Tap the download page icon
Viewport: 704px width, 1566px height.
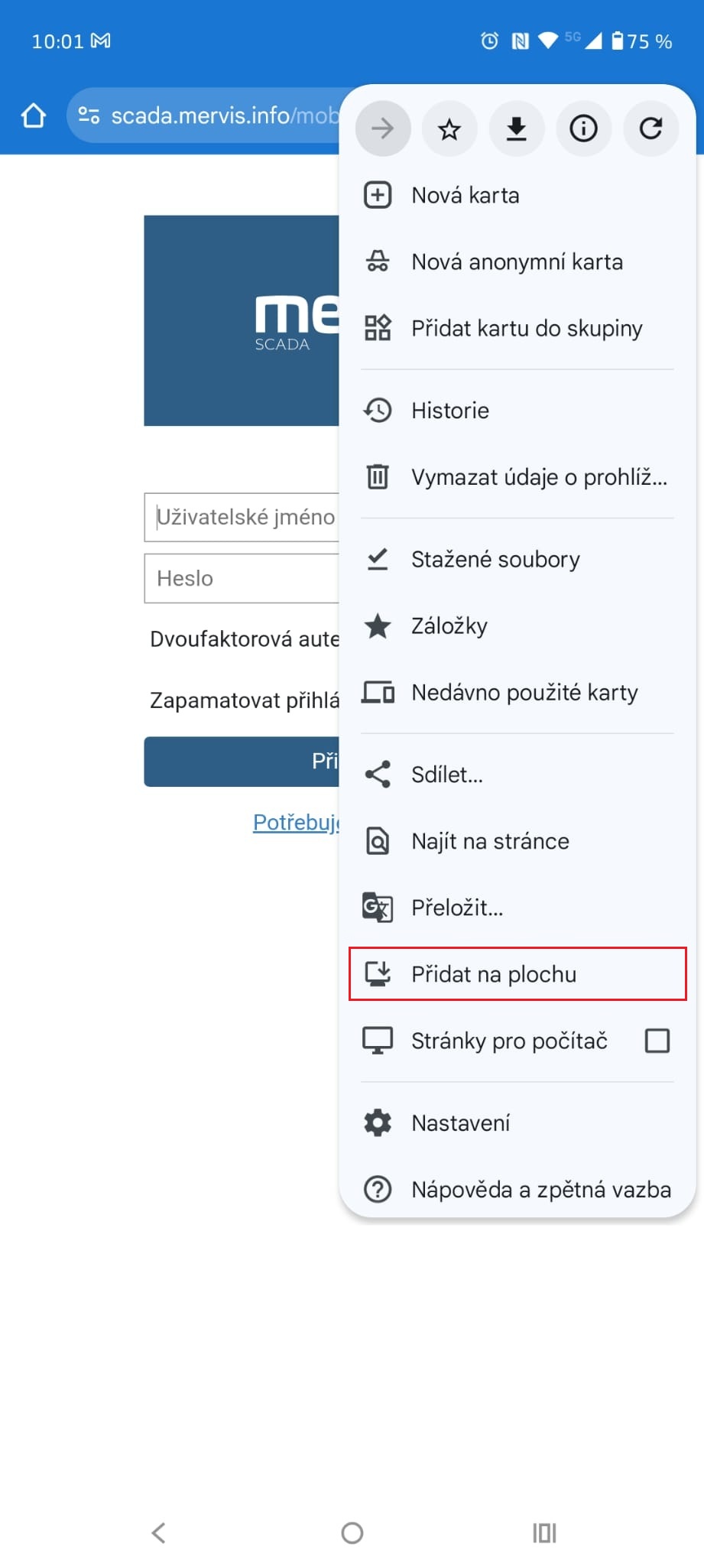(x=517, y=128)
